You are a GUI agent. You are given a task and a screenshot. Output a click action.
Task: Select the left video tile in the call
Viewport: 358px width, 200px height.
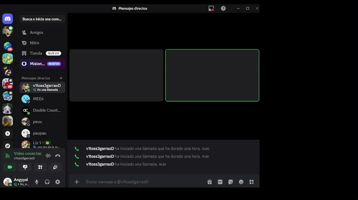click(x=116, y=75)
